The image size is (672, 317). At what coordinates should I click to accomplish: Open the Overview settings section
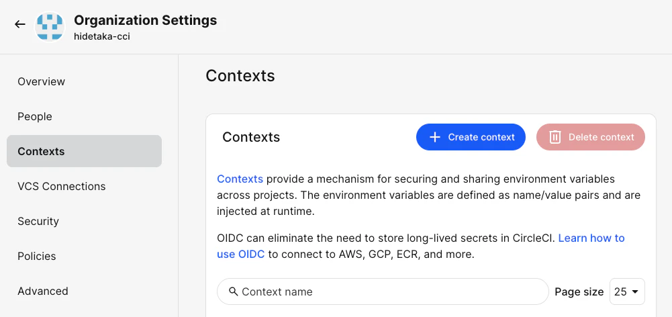pyautogui.click(x=42, y=81)
